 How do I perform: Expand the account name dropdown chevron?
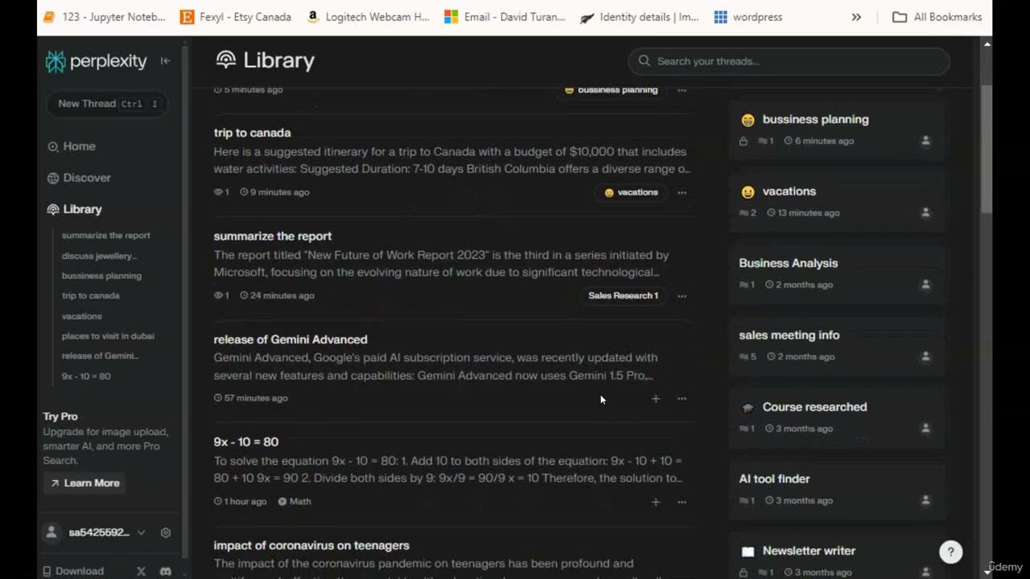tap(142, 532)
